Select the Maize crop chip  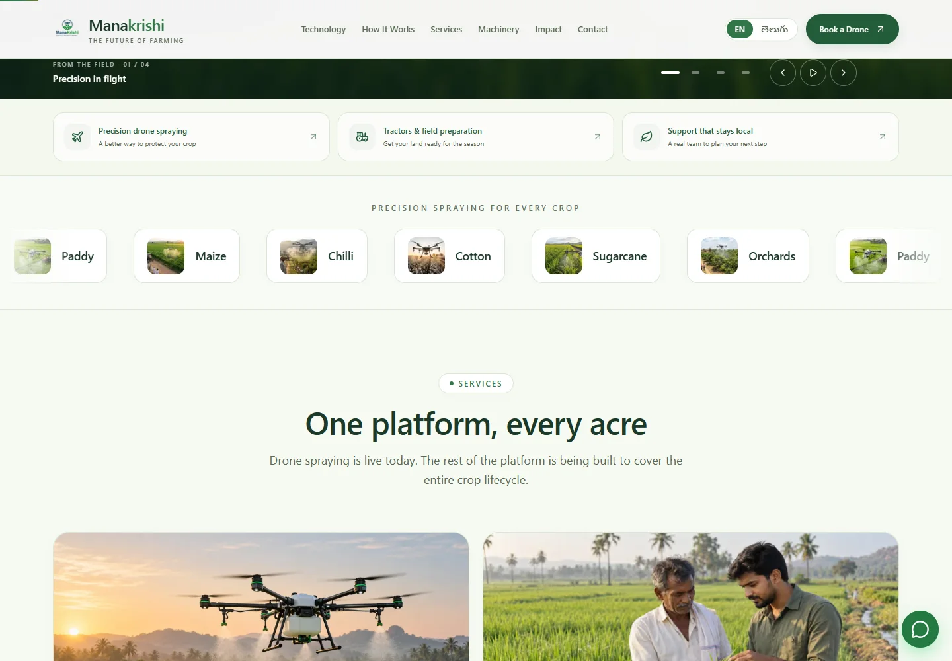186,256
